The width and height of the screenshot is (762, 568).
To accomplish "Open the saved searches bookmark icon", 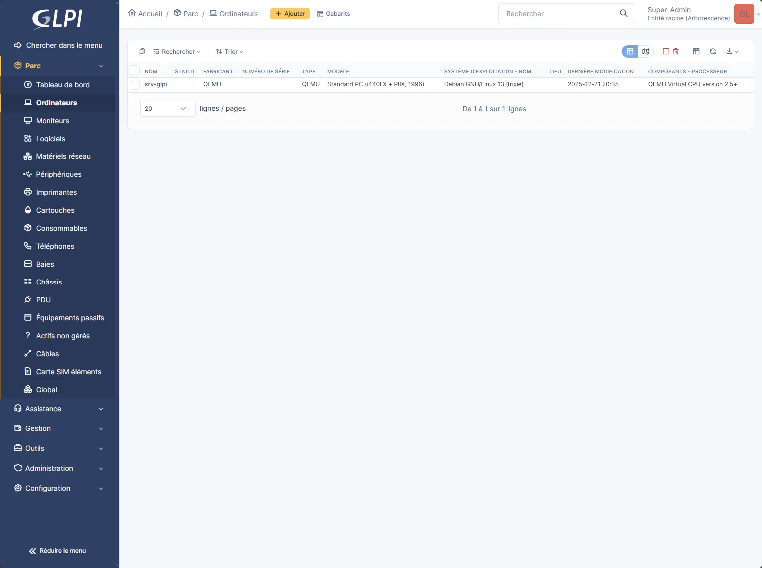I will pos(142,52).
